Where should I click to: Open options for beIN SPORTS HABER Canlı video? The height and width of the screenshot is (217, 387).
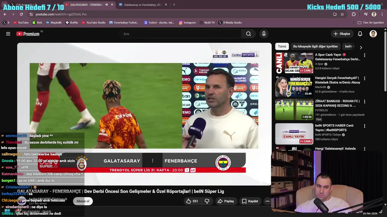(365, 126)
